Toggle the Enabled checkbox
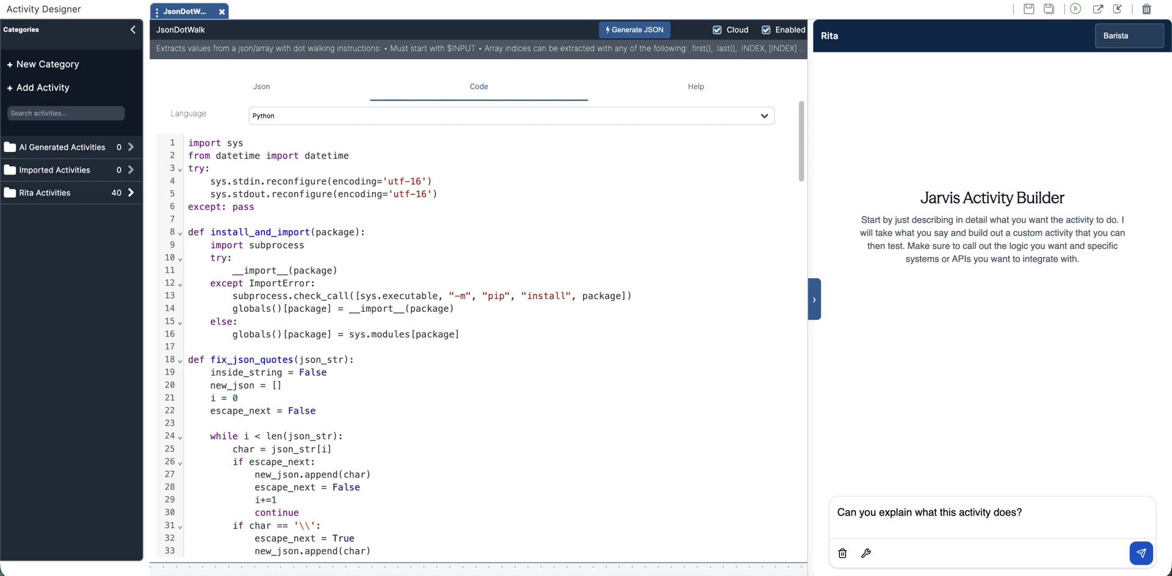Viewport: 1172px width, 576px height. click(x=766, y=30)
